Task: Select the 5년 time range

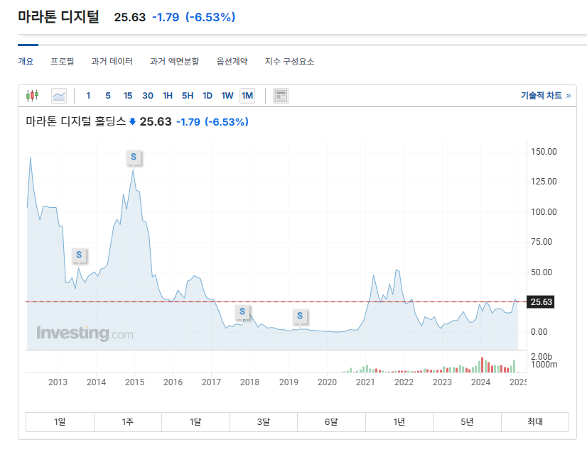Action: tap(467, 422)
